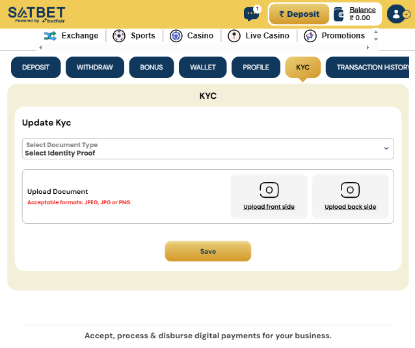Switch to the BONUS tab

152,67
